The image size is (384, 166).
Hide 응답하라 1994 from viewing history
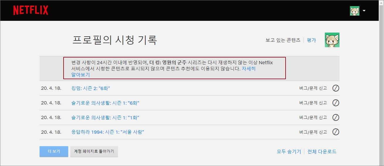pos(336,132)
